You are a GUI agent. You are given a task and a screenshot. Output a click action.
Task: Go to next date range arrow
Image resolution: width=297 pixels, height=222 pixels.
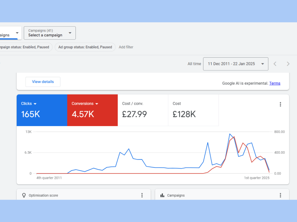click(288, 64)
